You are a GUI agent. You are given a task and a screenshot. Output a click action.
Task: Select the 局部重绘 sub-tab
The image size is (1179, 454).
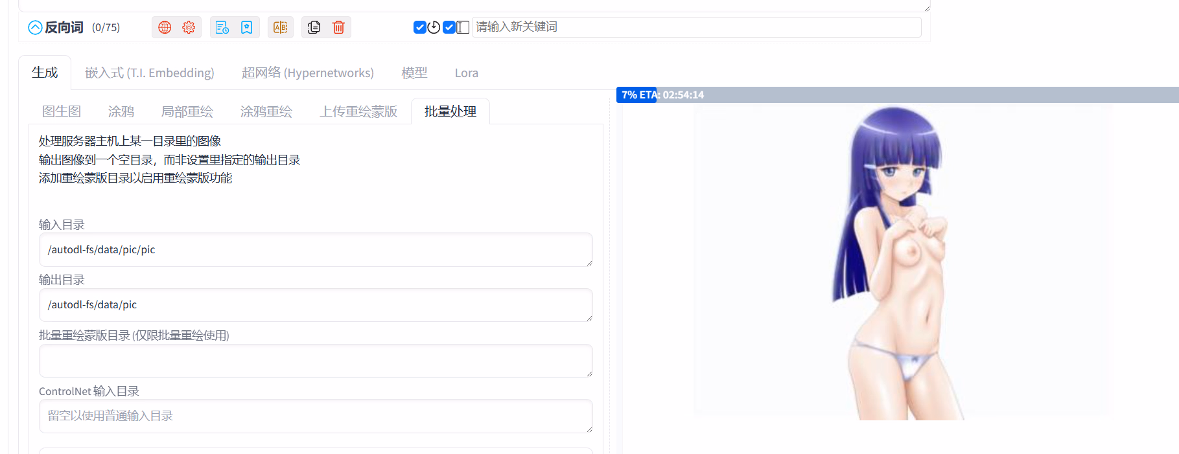point(187,111)
